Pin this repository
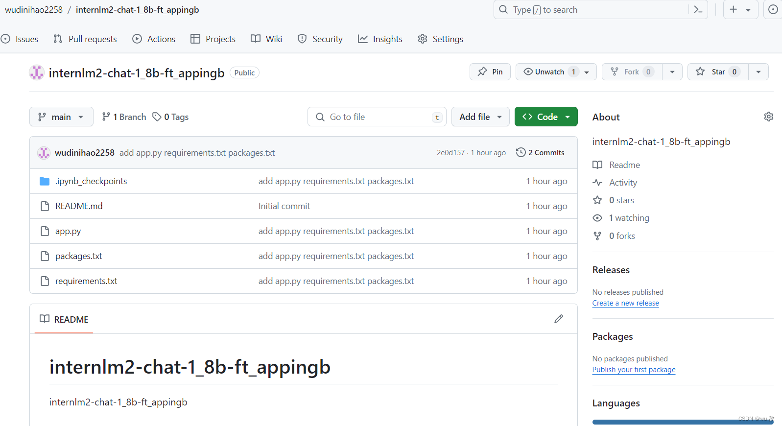 coord(490,72)
